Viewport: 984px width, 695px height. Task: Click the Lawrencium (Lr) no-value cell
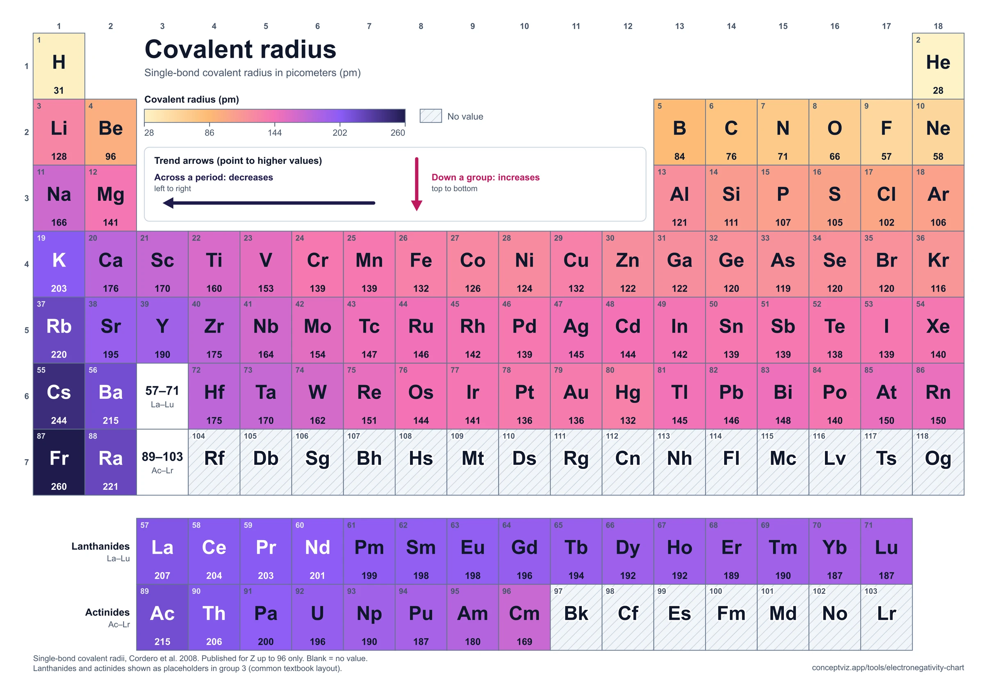(x=886, y=617)
